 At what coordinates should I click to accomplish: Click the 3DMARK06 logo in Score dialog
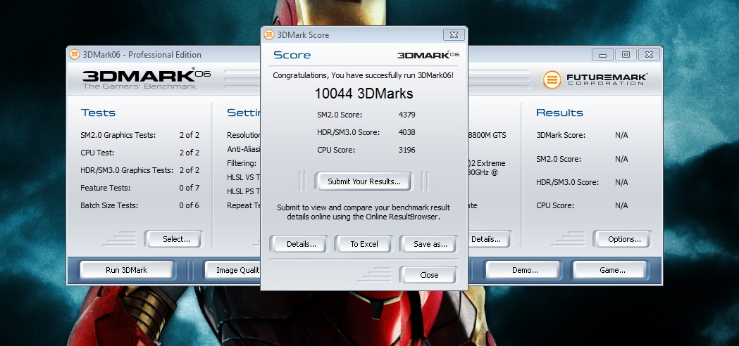click(428, 55)
